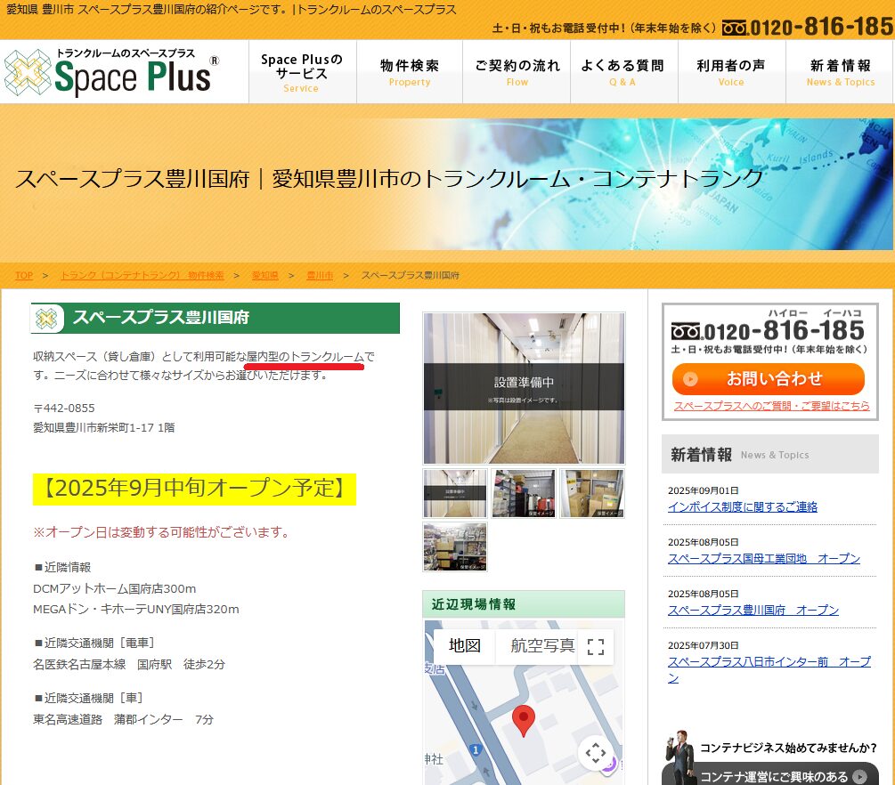Click the 【2025年9月中旬オープン予定】 highlighted text
Viewport: 895px width, 785px height.
tap(194, 489)
